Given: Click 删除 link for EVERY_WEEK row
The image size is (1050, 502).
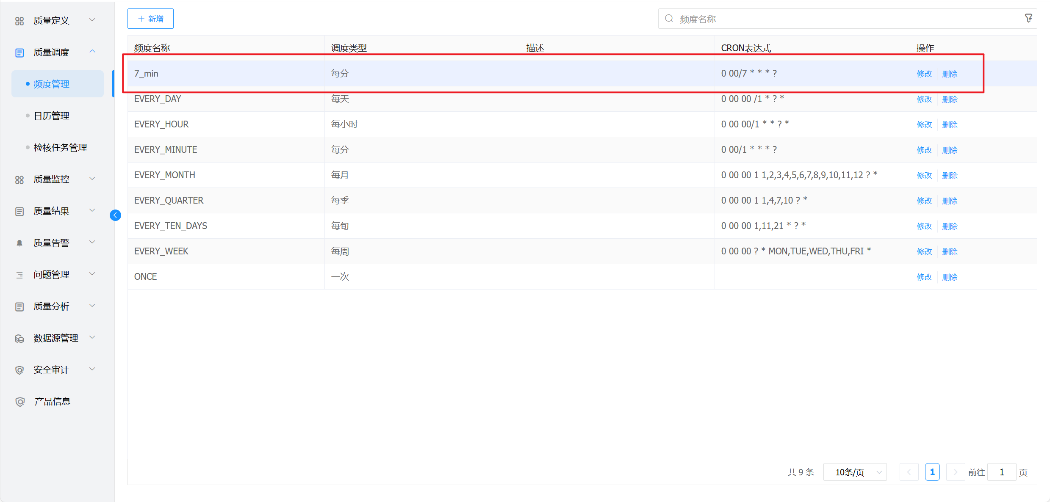Looking at the screenshot, I should point(950,251).
